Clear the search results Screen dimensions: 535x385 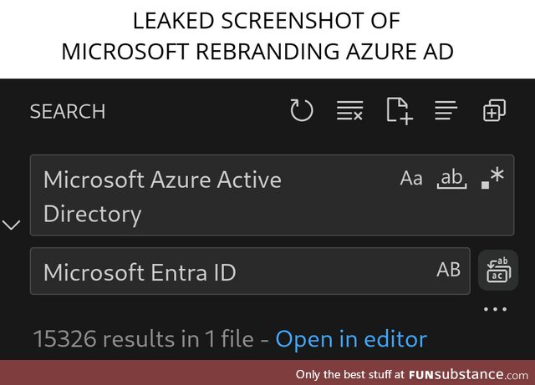coord(349,110)
